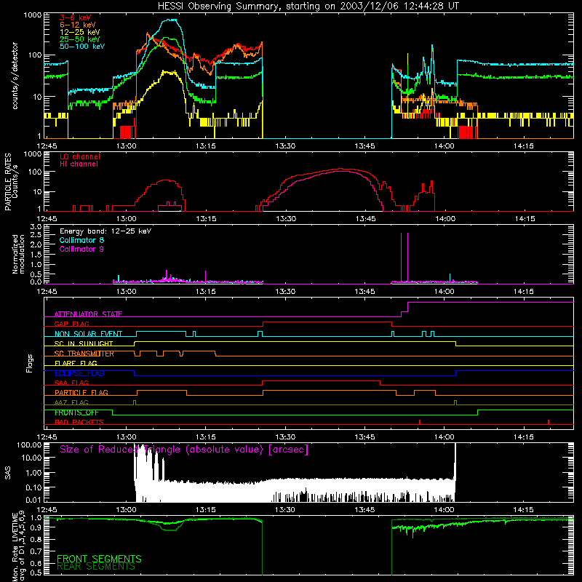Click the FRONTS_OFF flag label
The height and width of the screenshot is (582, 582).
(76, 412)
